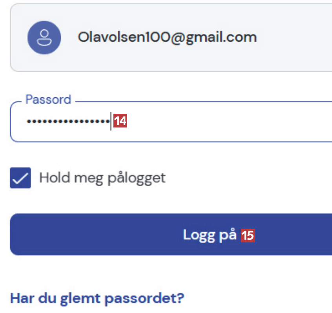This screenshot has height=313, width=332.
Task: Open the Har du glemt passordet? link
Action: [x=97, y=298]
